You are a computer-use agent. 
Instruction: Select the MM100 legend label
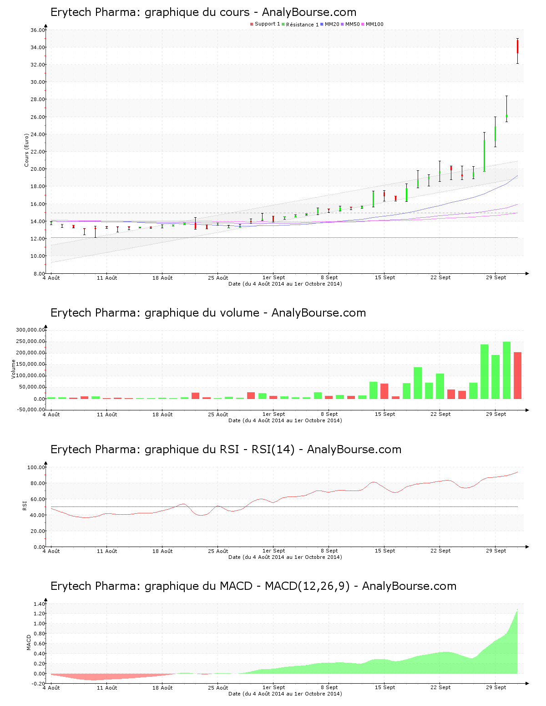[x=374, y=24]
